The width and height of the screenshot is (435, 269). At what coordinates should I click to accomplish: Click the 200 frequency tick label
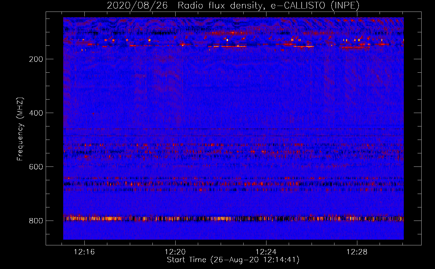pyautogui.click(x=36, y=59)
